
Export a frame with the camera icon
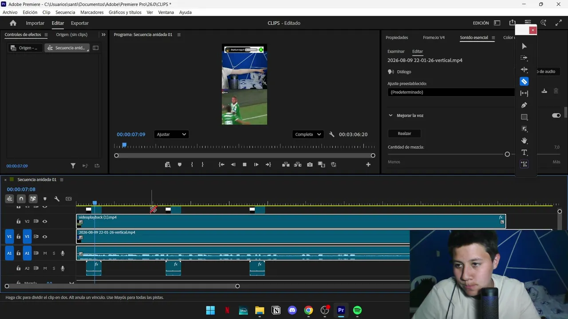pyautogui.click(x=310, y=164)
